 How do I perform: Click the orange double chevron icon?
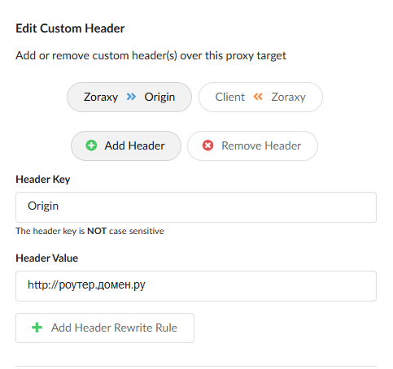point(258,97)
